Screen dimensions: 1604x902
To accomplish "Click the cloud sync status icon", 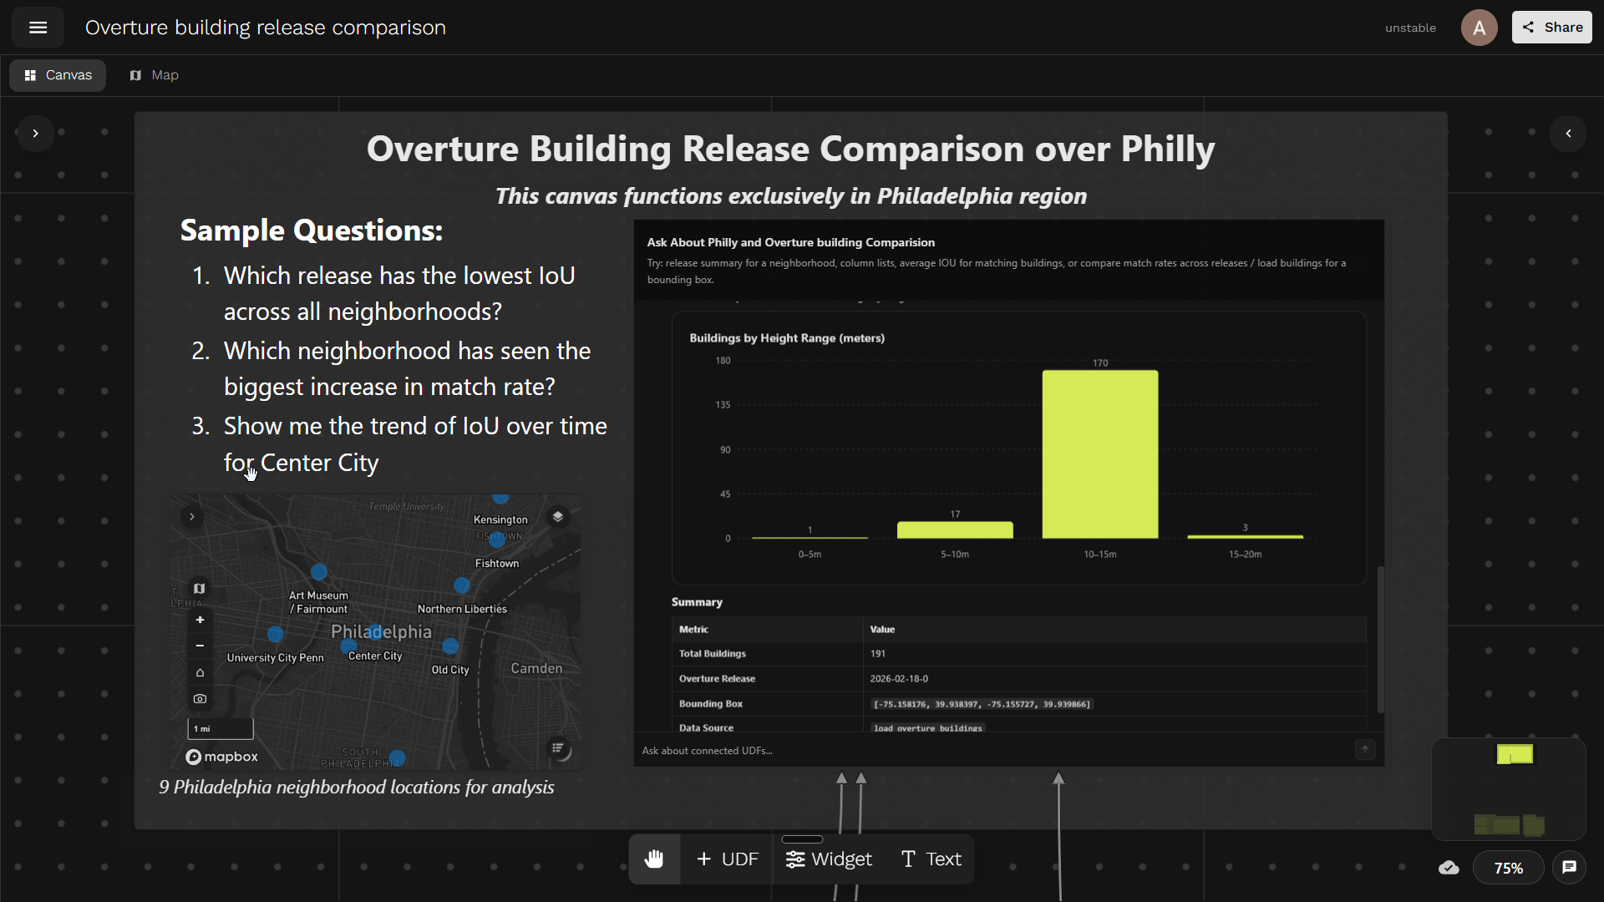I will [x=1449, y=868].
